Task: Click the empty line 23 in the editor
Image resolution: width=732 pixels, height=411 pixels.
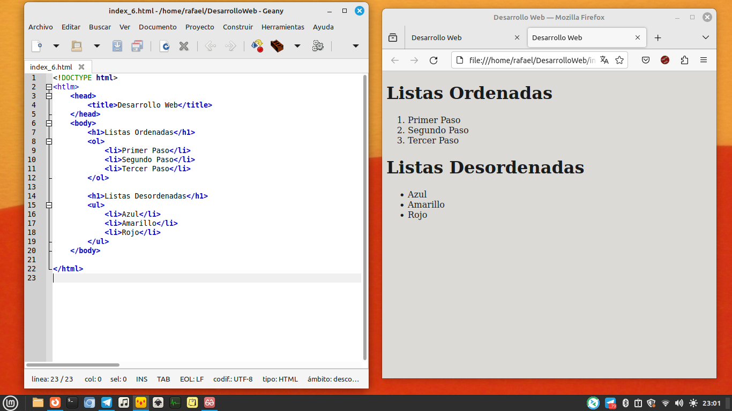Action: 207,278
